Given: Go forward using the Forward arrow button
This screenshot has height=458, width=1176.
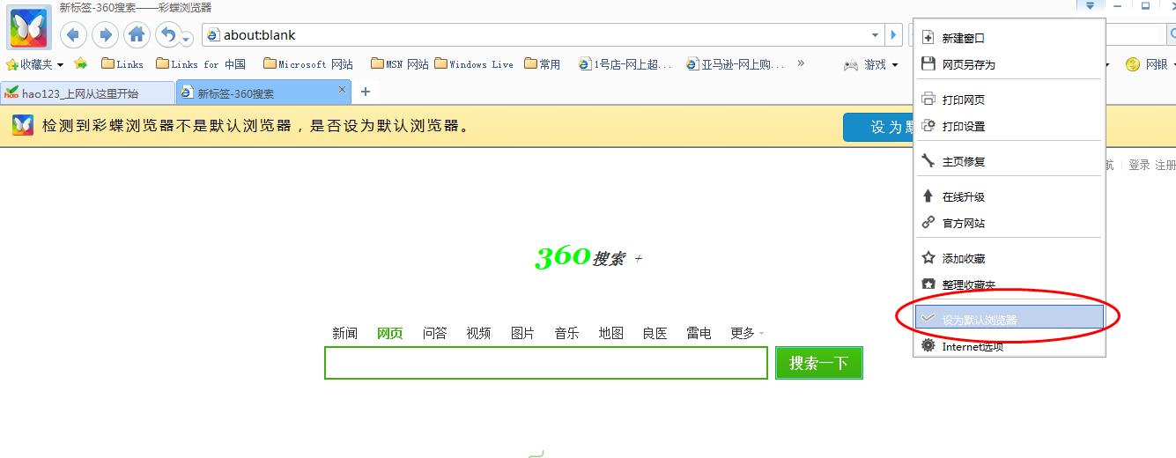Looking at the screenshot, I should (x=105, y=35).
